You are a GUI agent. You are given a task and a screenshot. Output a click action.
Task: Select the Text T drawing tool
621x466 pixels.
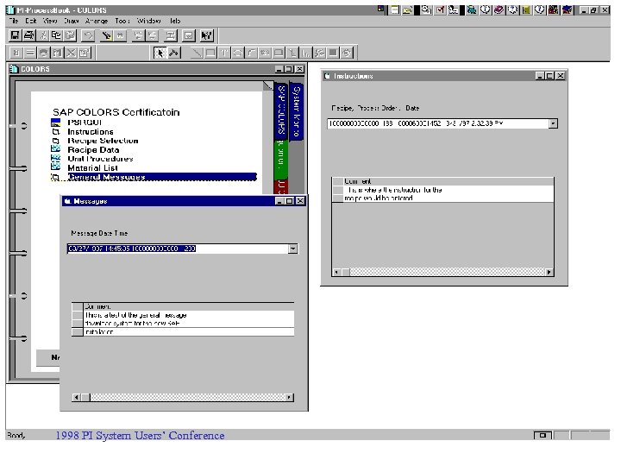point(224,53)
